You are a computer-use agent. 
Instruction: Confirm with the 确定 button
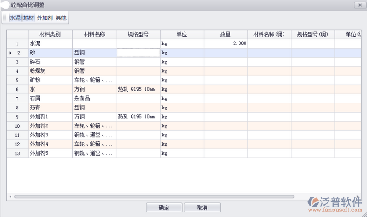[164, 208]
